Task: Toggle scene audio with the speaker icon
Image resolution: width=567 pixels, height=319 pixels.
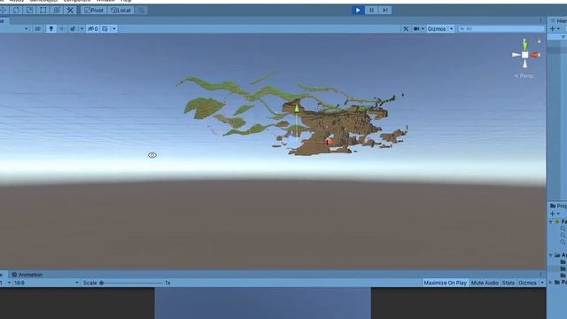Action: click(x=62, y=28)
